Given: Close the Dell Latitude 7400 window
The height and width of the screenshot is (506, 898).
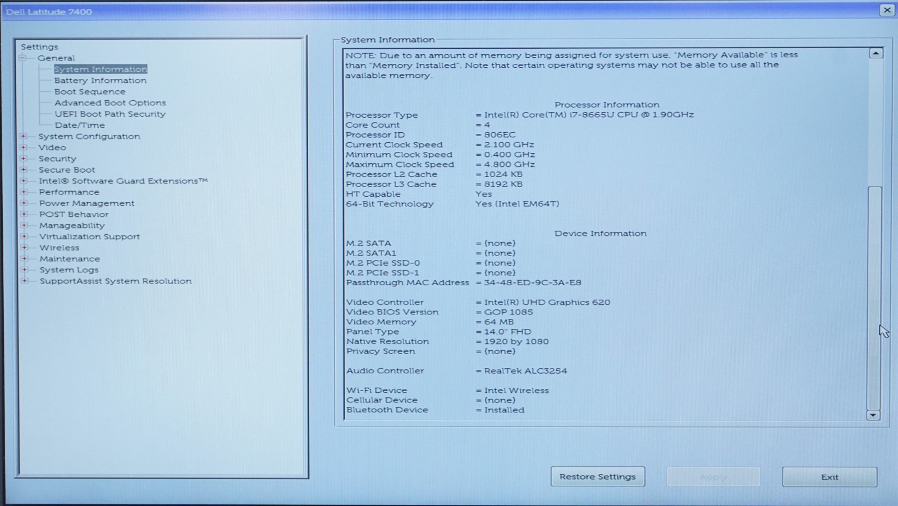Looking at the screenshot, I should [x=887, y=10].
